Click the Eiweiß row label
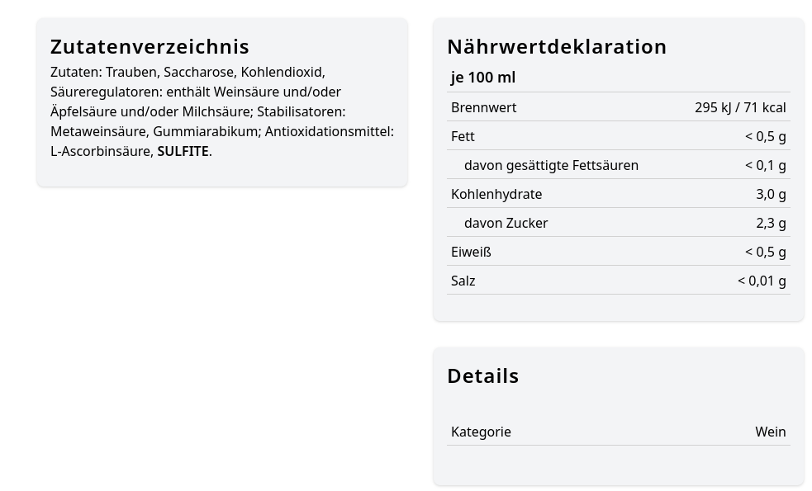 471,252
